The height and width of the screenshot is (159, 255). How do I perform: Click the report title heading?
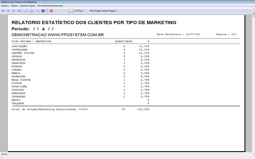pos(94,22)
